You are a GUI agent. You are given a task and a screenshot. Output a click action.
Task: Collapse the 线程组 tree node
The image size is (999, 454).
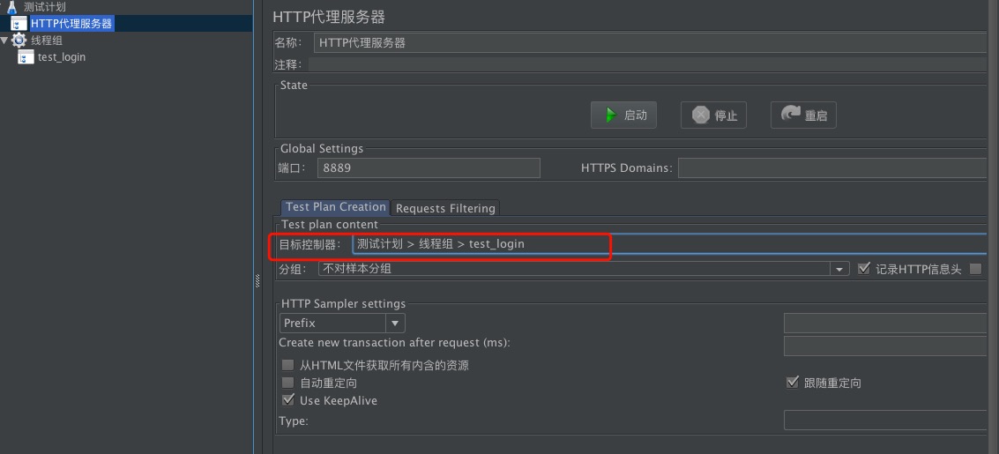[x=5, y=41]
